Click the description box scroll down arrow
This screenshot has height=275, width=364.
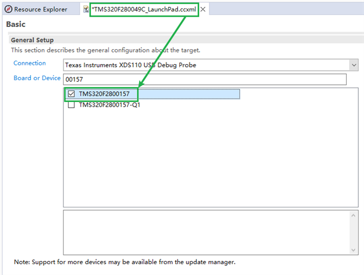point(353,250)
